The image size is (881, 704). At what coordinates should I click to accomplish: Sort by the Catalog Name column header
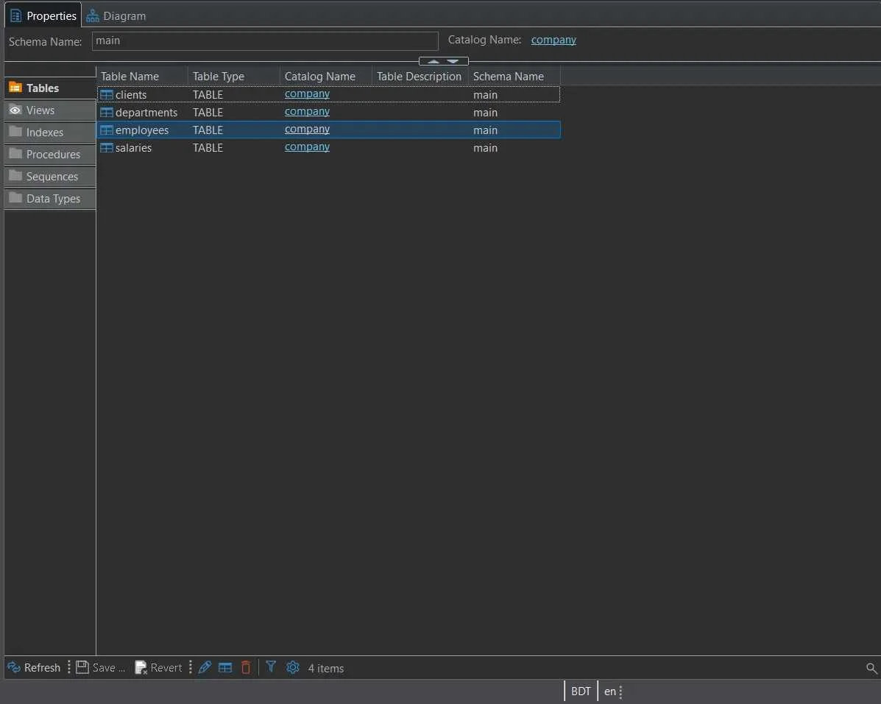point(326,77)
